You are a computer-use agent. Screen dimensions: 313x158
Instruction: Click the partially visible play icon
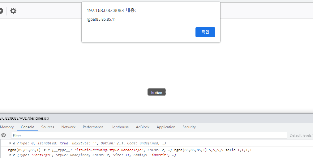tap(1, 11)
